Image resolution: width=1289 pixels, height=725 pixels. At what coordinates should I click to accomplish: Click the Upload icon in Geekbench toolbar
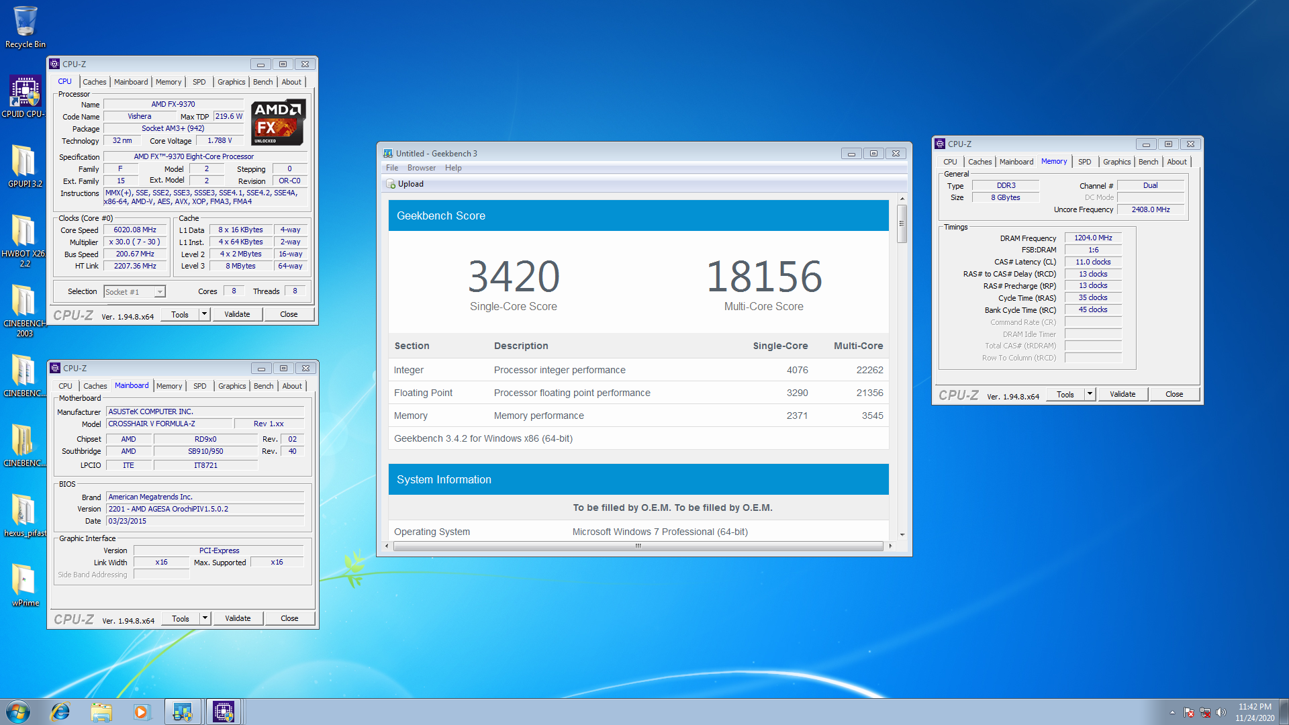pos(391,184)
